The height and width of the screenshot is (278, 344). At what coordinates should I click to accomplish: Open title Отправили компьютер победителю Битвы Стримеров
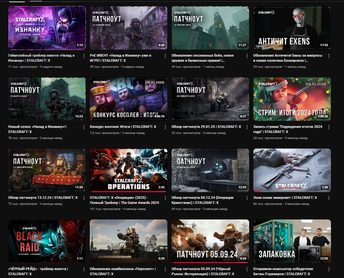[283, 271]
